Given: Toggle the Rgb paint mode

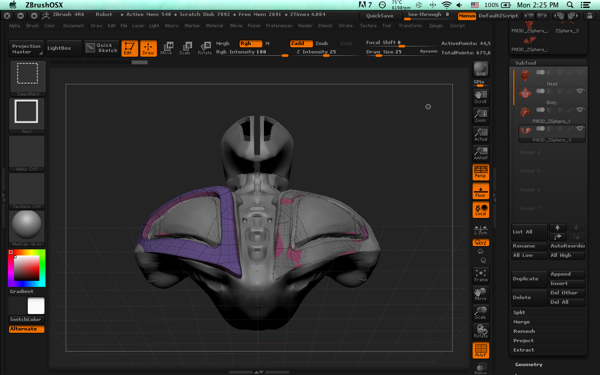Looking at the screenshot, I should [251, 44].
